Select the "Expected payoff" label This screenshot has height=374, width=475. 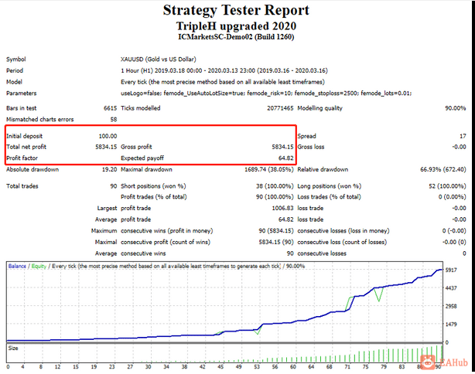142,158
